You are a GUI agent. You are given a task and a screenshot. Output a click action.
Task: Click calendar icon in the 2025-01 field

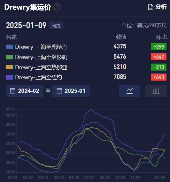click(59, 91)
